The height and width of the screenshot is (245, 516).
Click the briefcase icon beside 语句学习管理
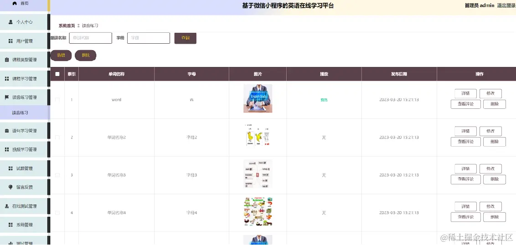click(x=6, y=131)
